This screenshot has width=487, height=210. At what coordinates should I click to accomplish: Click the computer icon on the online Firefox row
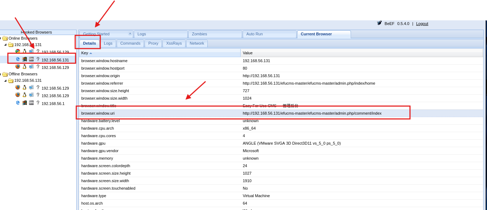[32, 66]
